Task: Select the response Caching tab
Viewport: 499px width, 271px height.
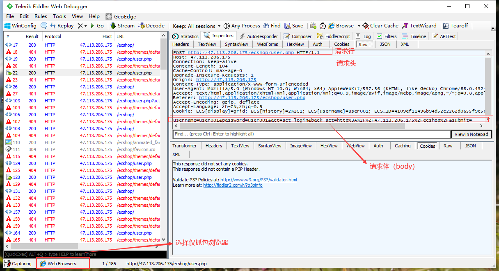Action: tap(403, 146)
